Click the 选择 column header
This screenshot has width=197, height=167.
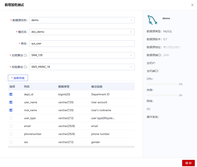point(12,87)
